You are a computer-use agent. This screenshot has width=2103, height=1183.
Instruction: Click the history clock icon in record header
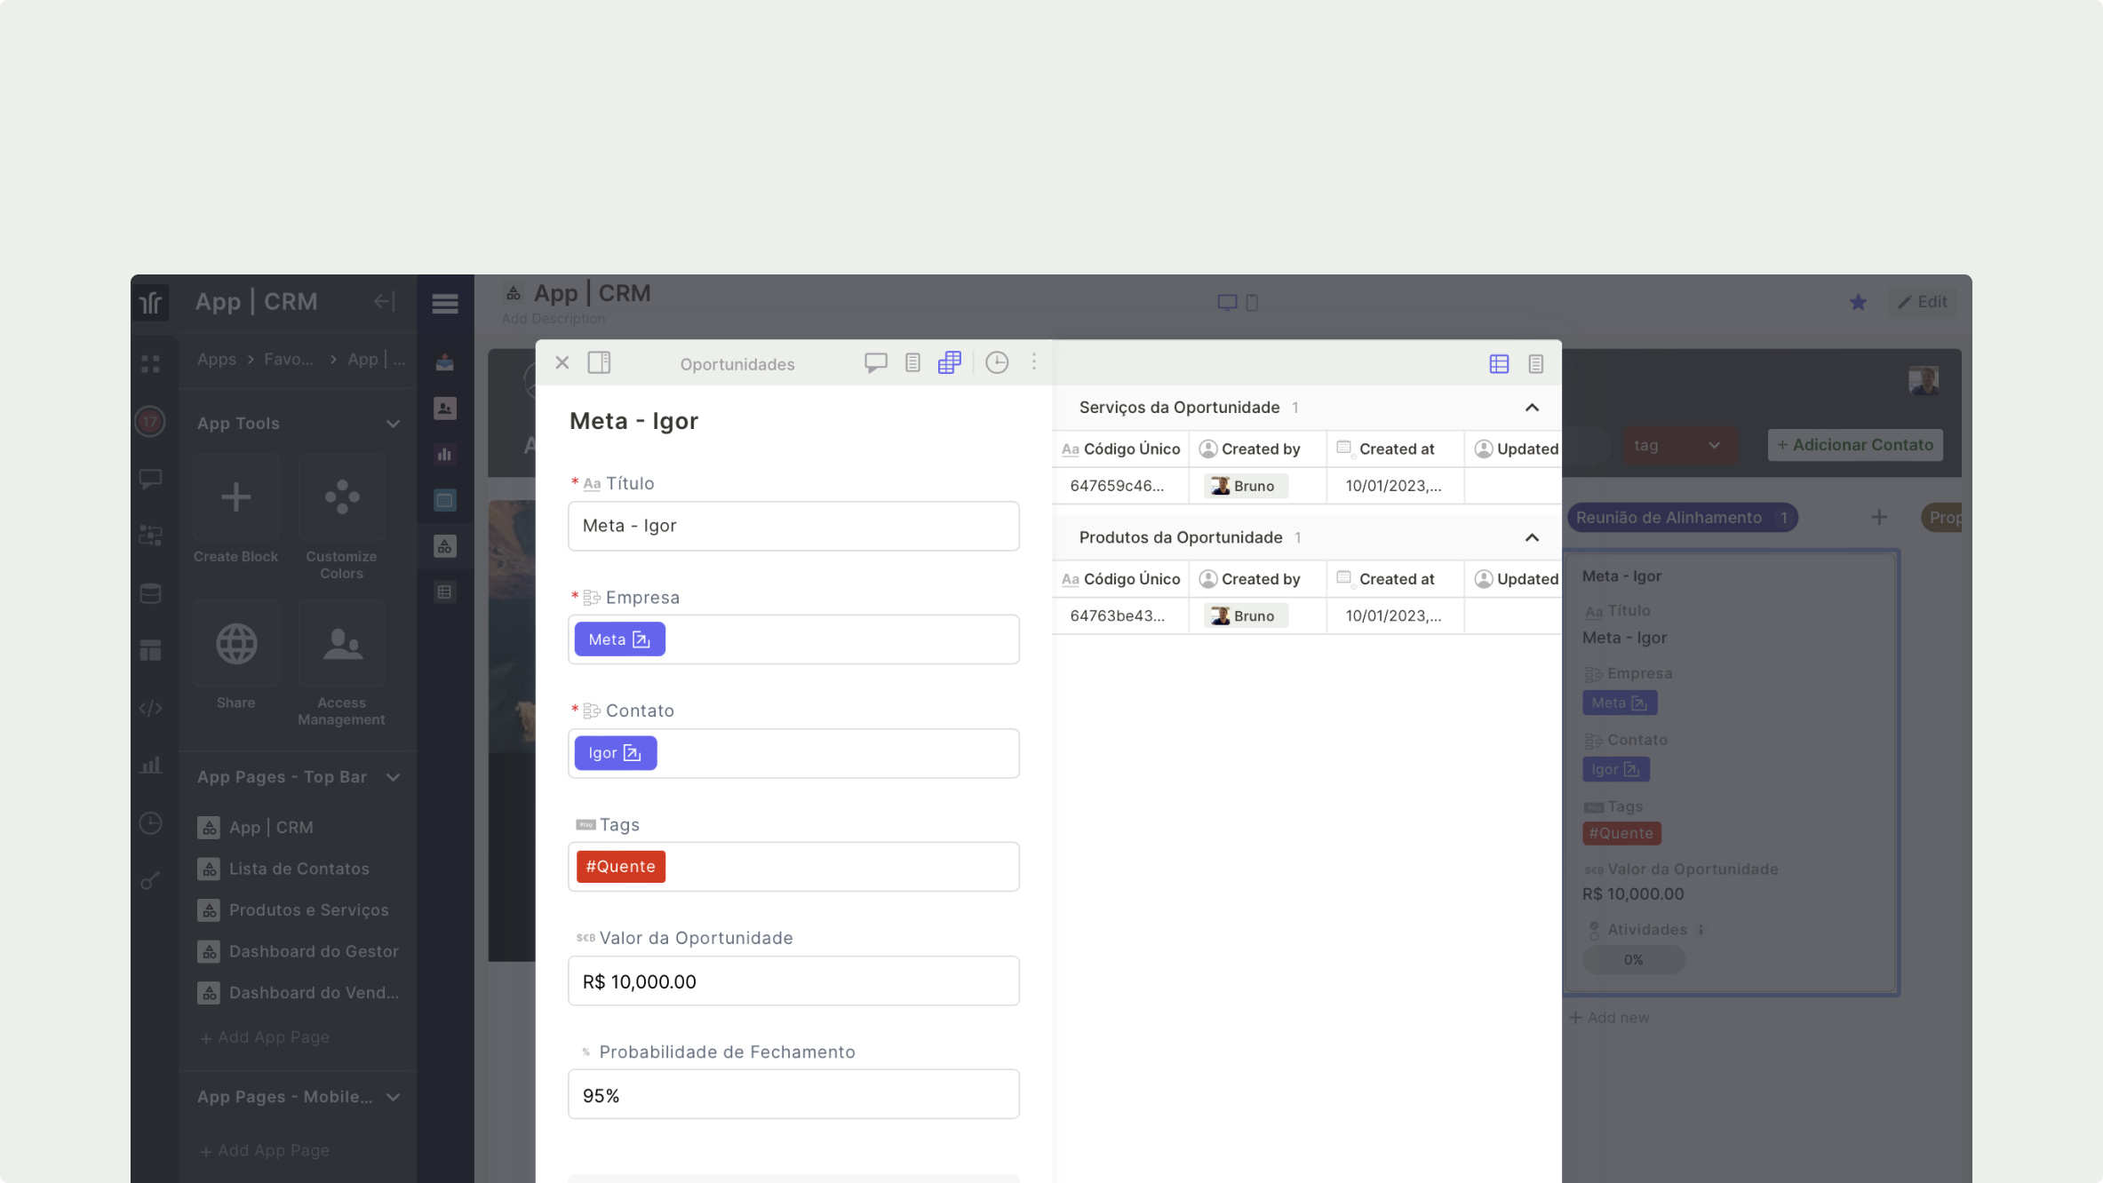click(x=996, y=362)
